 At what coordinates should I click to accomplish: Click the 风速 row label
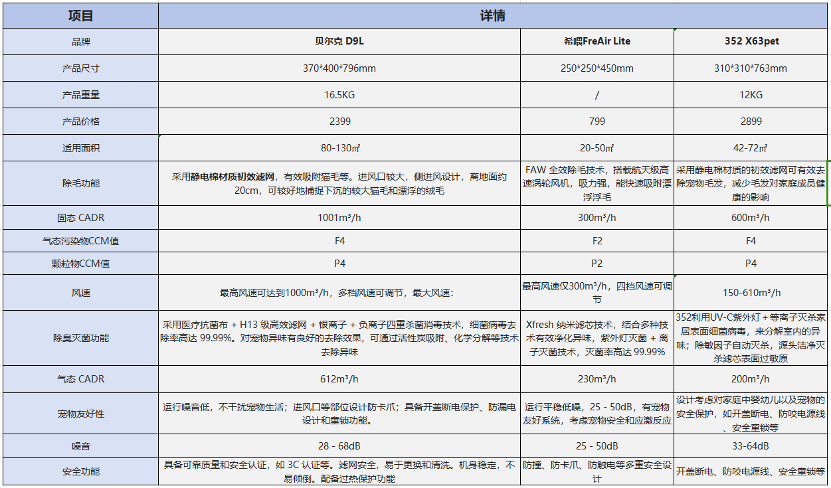pyautogui.click(x=80, y=293)
